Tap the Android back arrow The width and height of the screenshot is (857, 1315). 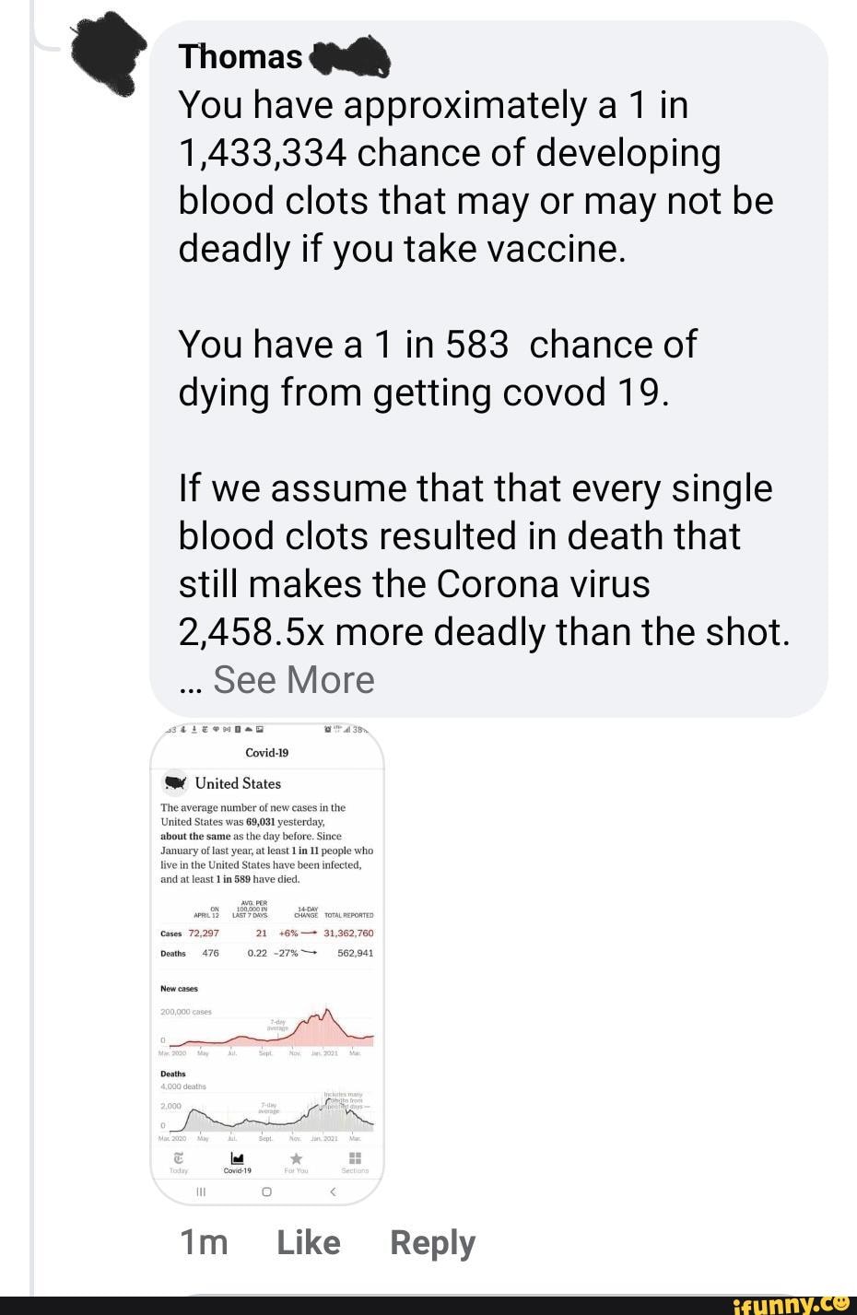click(x=333, y=1192)
